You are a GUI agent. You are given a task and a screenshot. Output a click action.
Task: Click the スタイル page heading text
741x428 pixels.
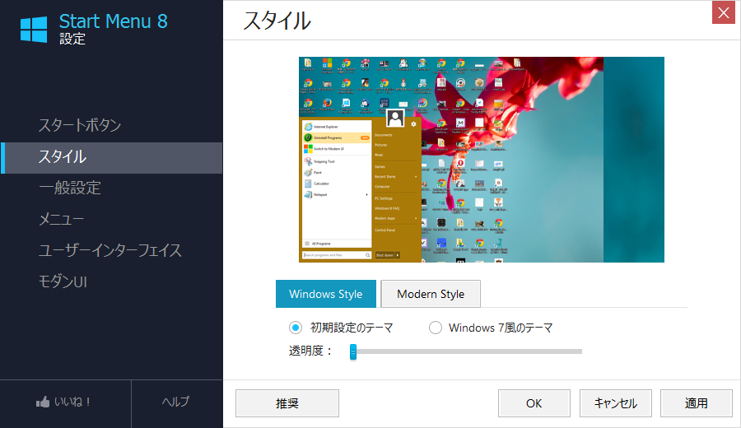[x=277, y=21]
